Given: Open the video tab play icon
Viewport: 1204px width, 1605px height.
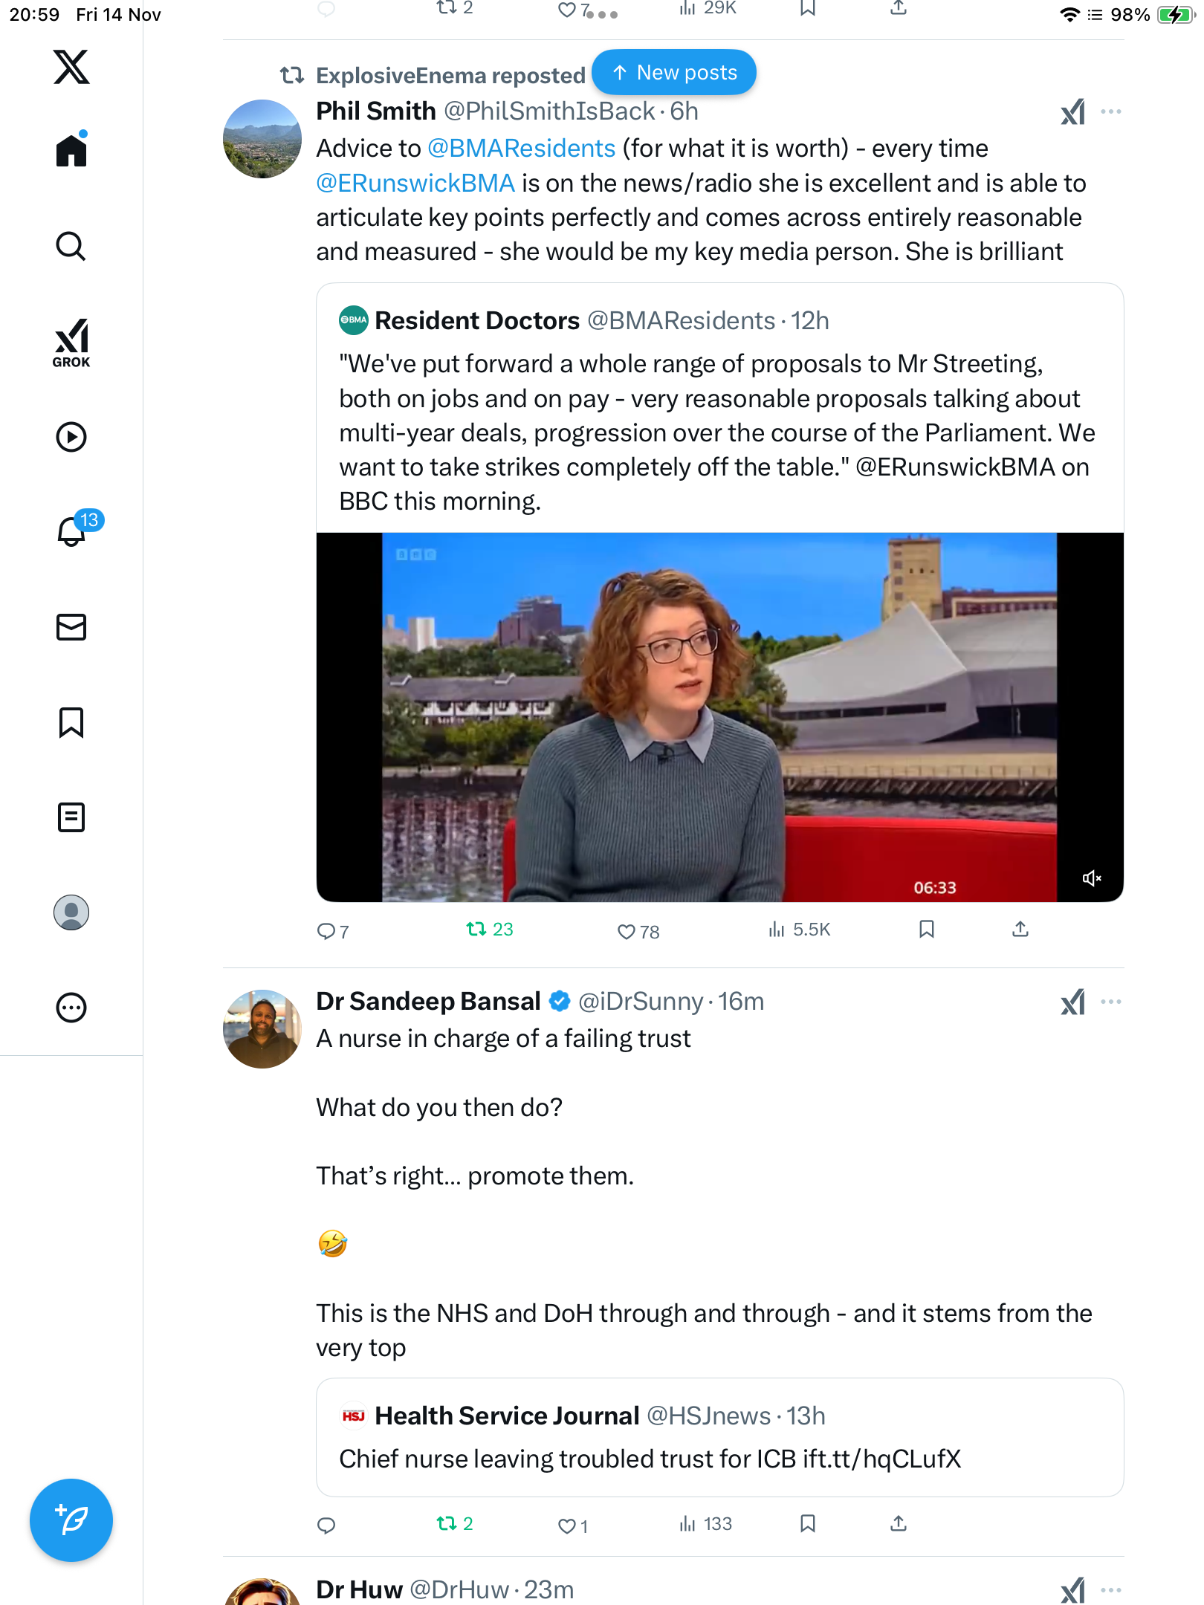Looking at the screenshot, I should (x=71, y=437).
